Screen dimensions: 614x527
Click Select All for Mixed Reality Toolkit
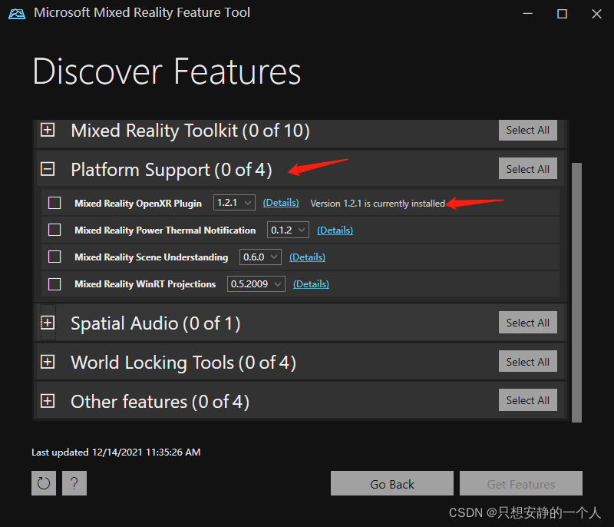527,130
